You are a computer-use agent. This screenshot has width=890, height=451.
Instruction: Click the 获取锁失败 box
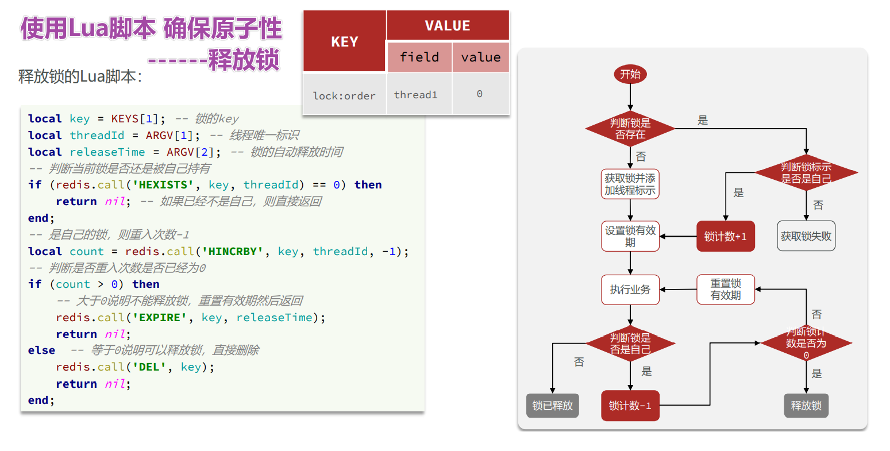(806, 236)
